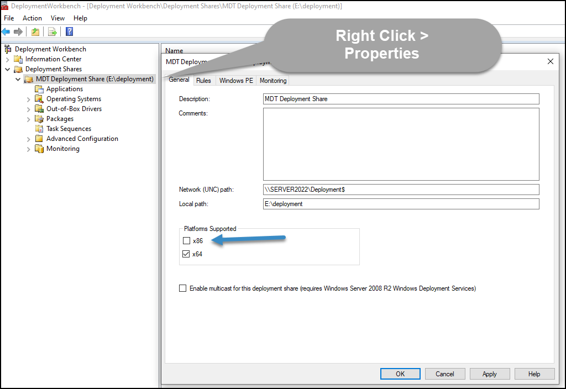The image size is (566, 389).
Task: Click the blue Back arrow in toolbar
Action: click(6, 31)
